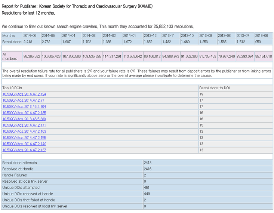The height and width of the screenshot is (213, 274).
Task: Open DOI link 10.5090/kjtcs.2014.47.2.137
Action: pyautogui.click(x=24, y=150)
